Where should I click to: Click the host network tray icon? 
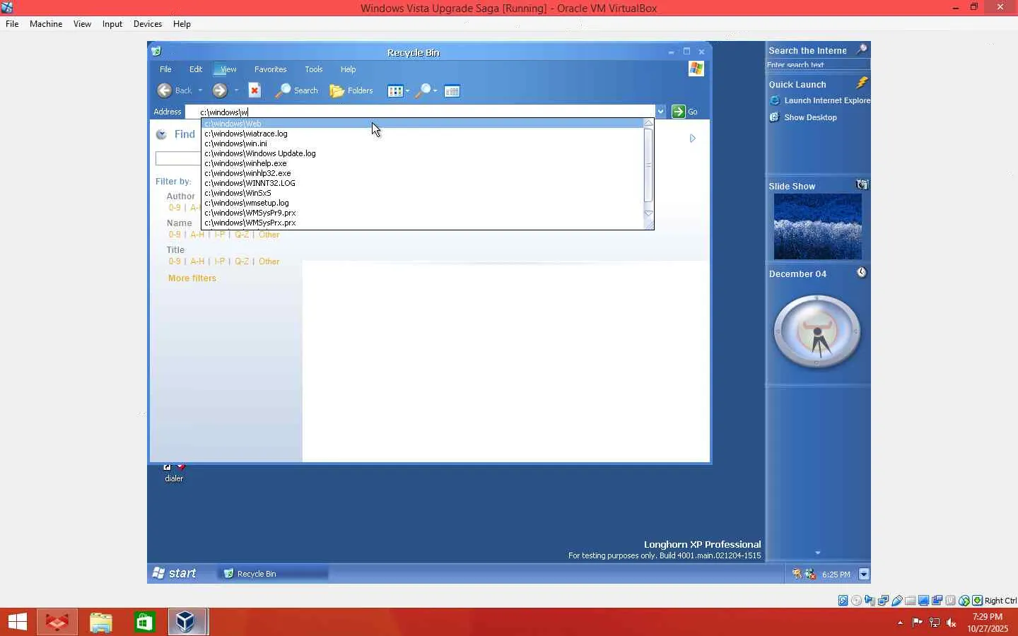[934, 623]
